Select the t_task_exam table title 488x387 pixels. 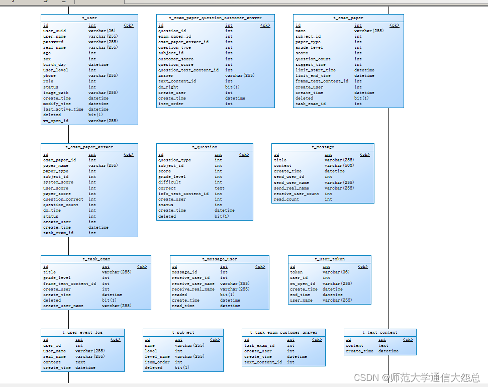[96, 259]
